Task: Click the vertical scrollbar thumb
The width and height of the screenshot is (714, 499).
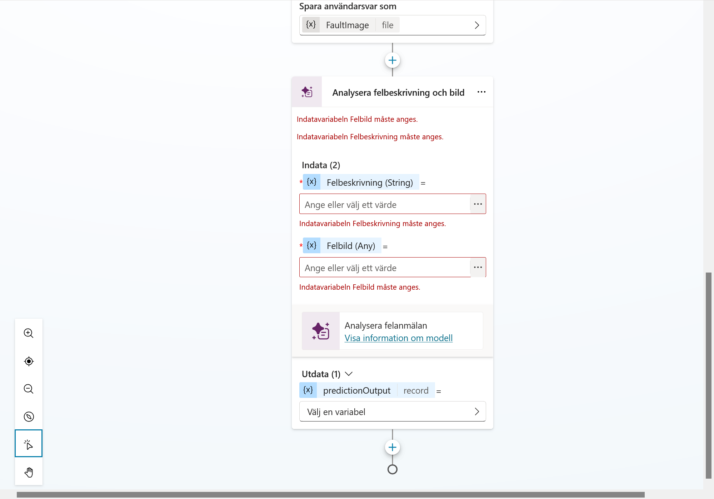Action: pos(708,375)
